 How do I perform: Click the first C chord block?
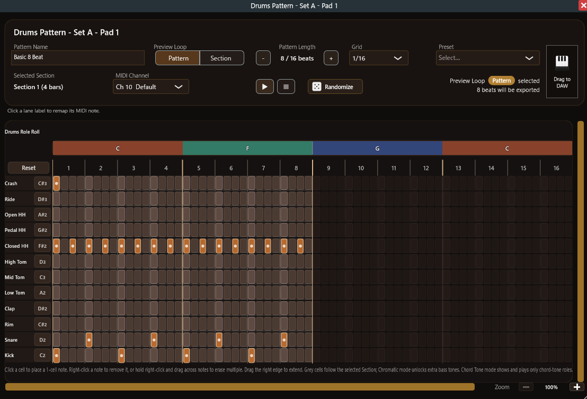point(118,148)
